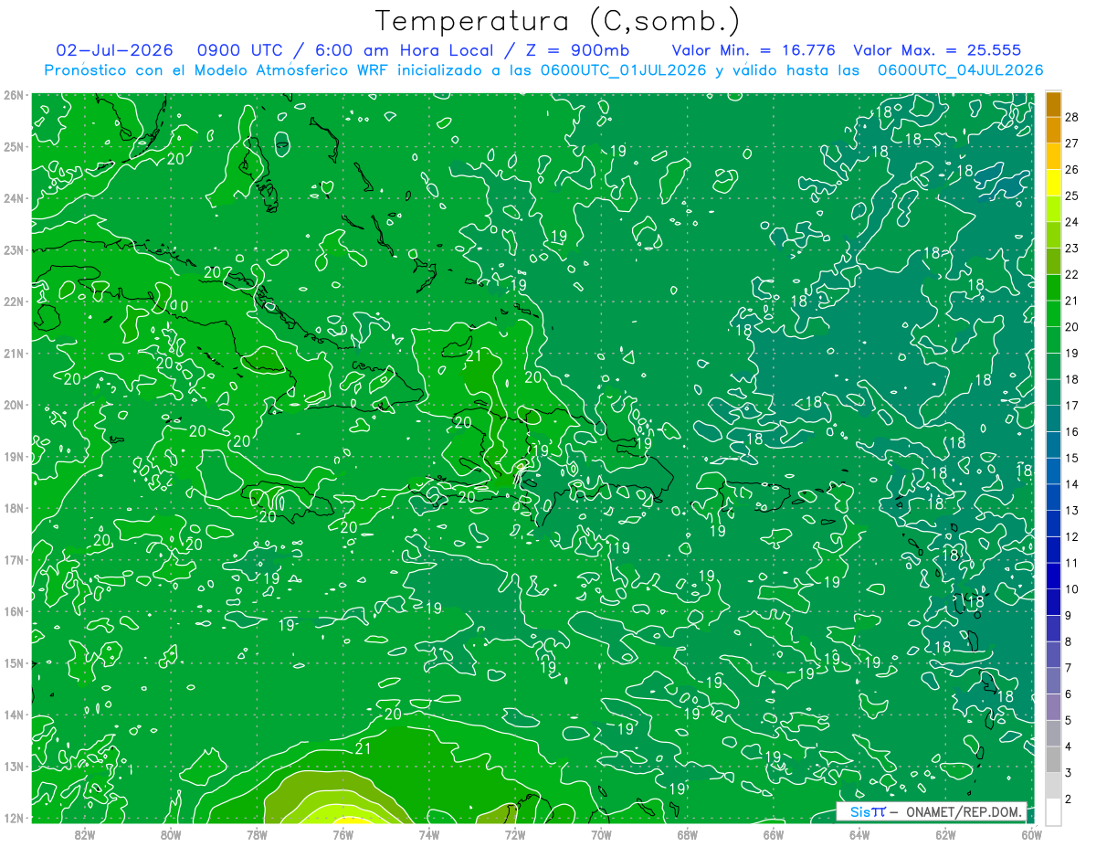Click the '13N' latitude axis label
The image size is (1096, 847).
(x=14, y=766)
